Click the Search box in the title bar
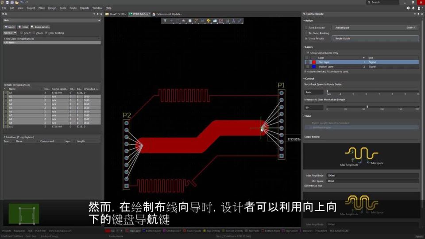 [382, 2]
